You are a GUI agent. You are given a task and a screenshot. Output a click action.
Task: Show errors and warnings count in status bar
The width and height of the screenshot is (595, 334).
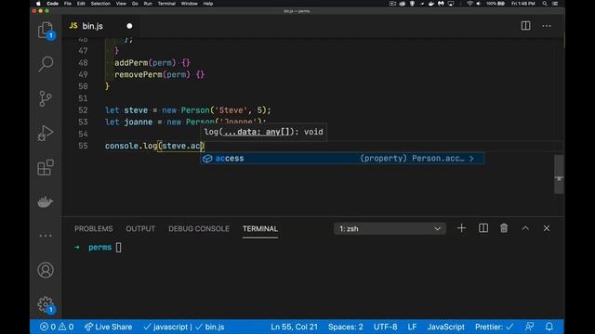pos(57,327)
